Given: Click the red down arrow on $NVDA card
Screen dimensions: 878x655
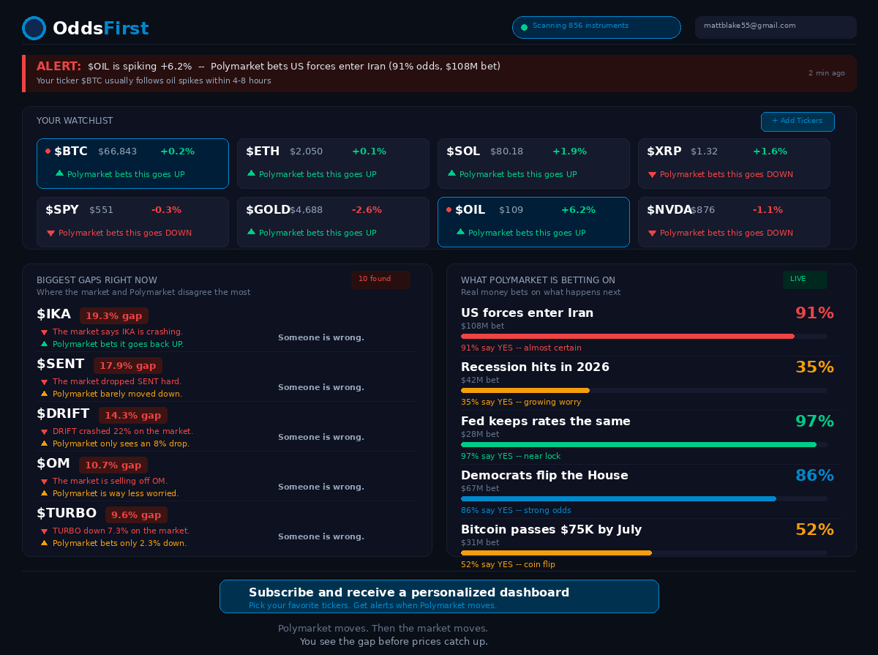Looking at the screenshot, I should (653, 233).
